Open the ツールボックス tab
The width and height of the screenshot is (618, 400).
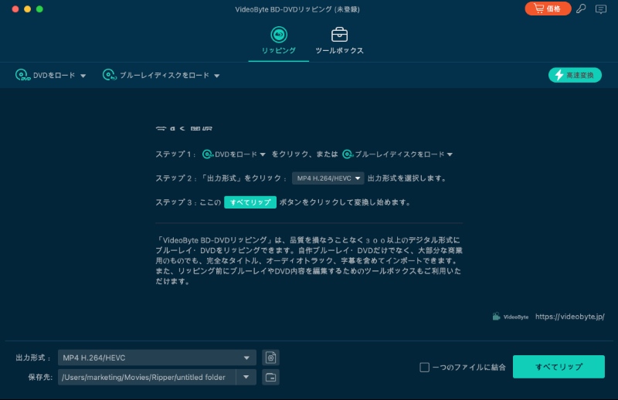coord(339,41)
